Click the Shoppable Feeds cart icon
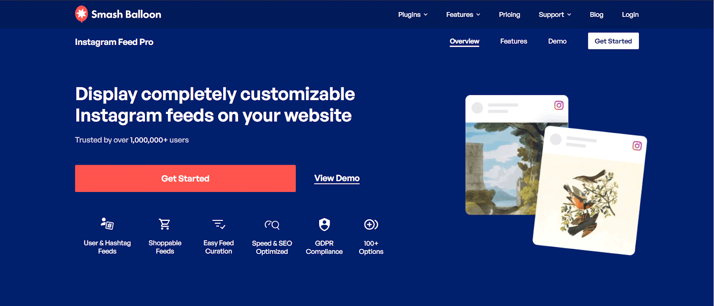 [x=165, y=224]
